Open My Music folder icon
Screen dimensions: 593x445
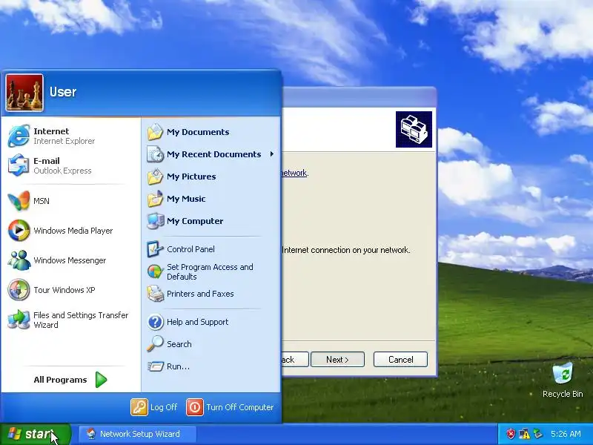coord(155,199)
